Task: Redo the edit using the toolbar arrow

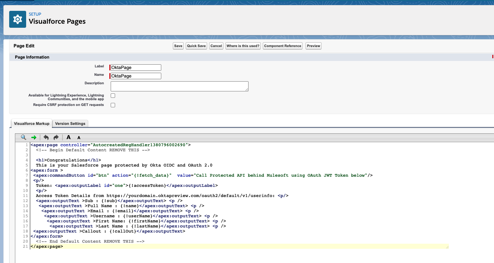Action: (x=56, y=137)
